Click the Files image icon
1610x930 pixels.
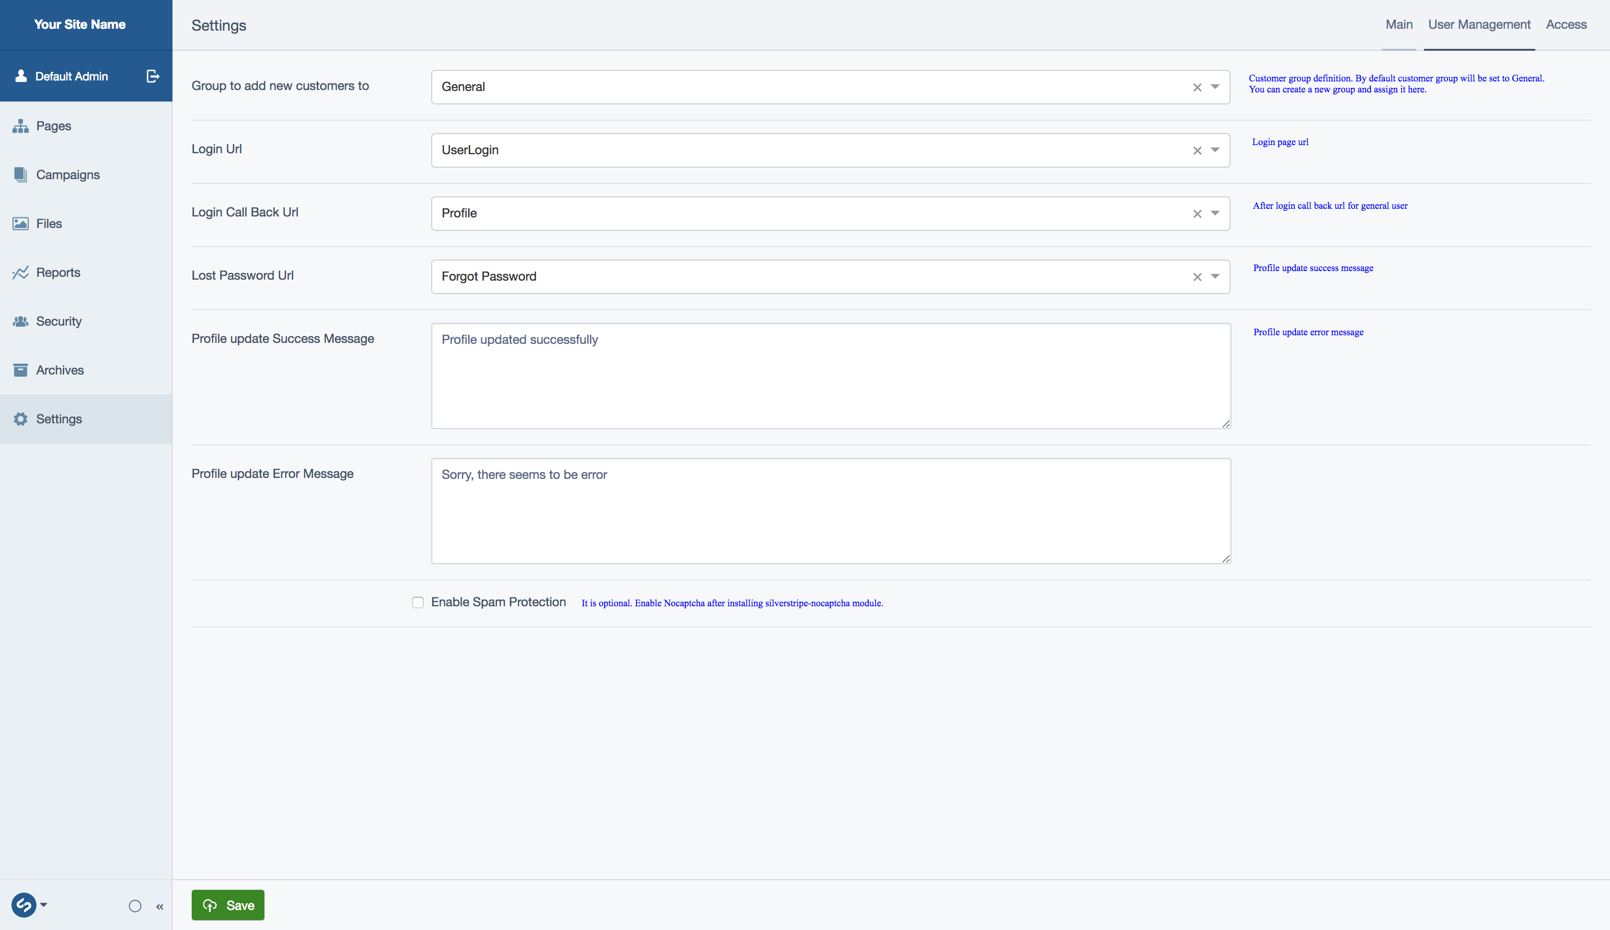pos(21,224)
